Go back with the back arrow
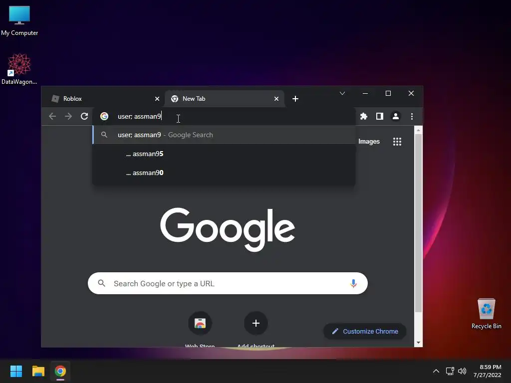The image size is (511, 383). coord(52,116)
